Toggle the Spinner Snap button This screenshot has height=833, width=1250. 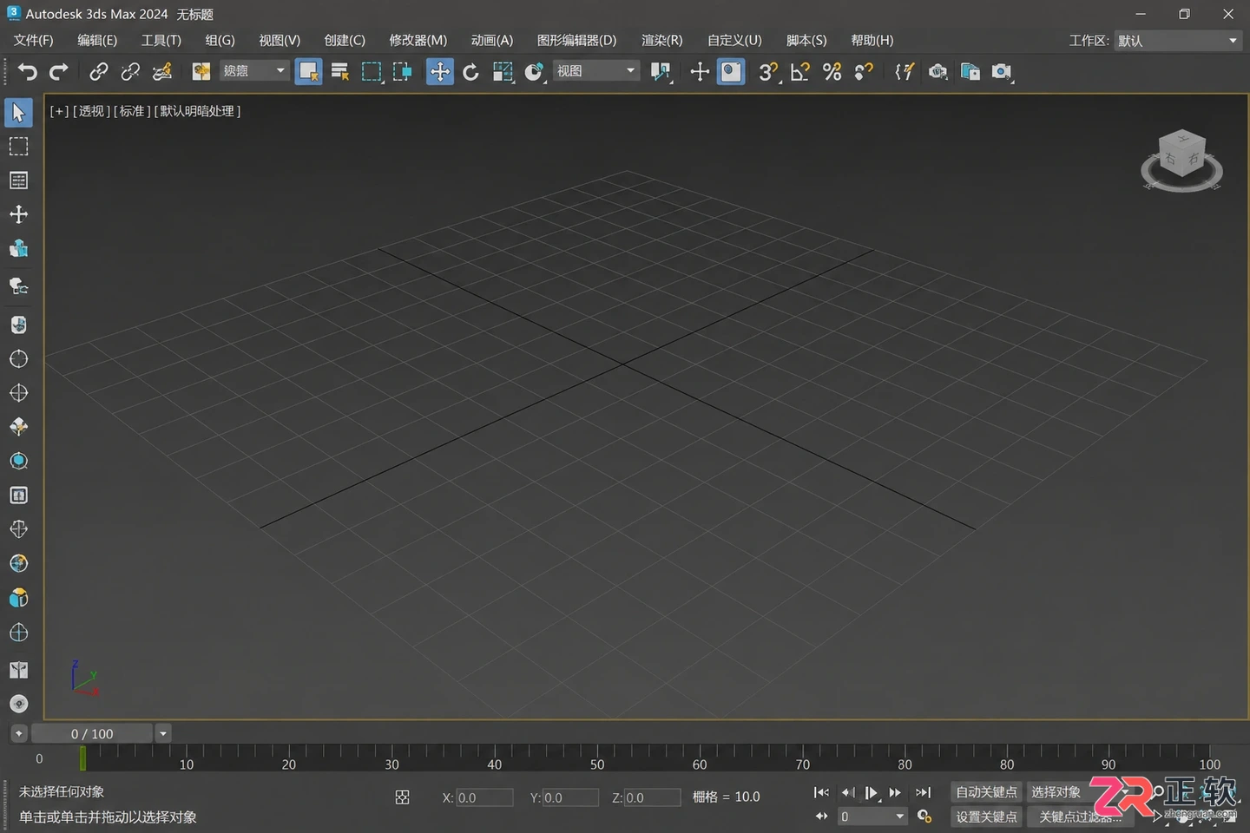(864, 72)
